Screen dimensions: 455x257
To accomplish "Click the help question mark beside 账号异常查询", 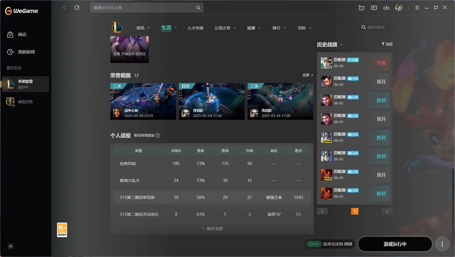I will pyautogui.click(x=158, y=136).
